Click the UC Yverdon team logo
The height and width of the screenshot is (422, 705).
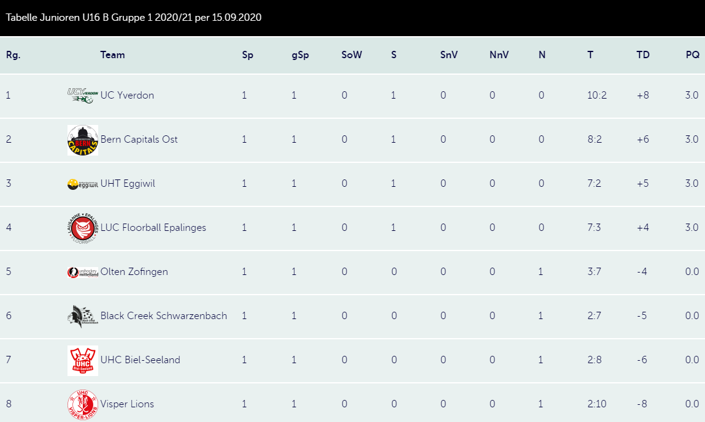click(x=83, y=96)
